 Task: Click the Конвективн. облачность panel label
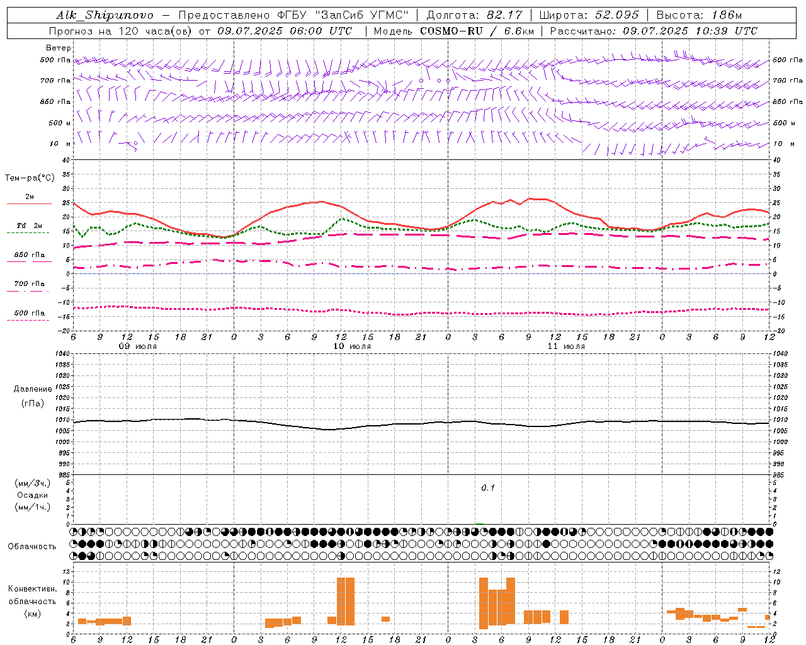click(32, 601)
